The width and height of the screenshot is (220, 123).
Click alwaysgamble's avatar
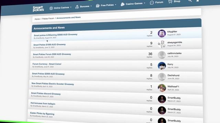click(x=162, y=44)
